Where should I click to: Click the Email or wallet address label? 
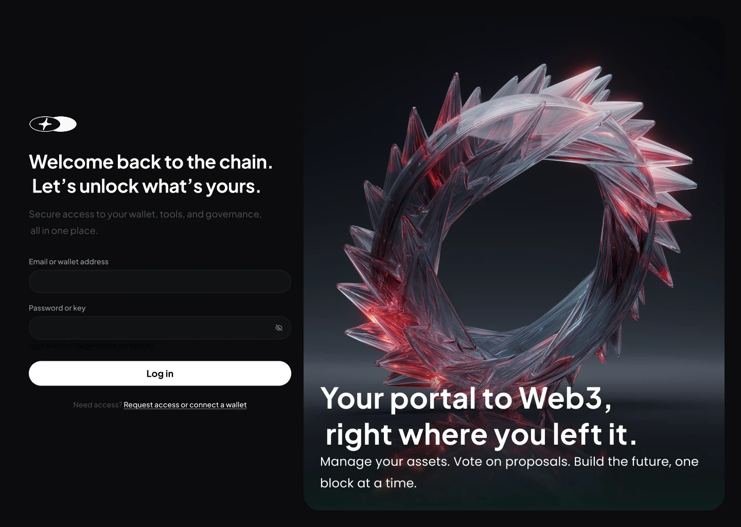[x=68, y=261]
